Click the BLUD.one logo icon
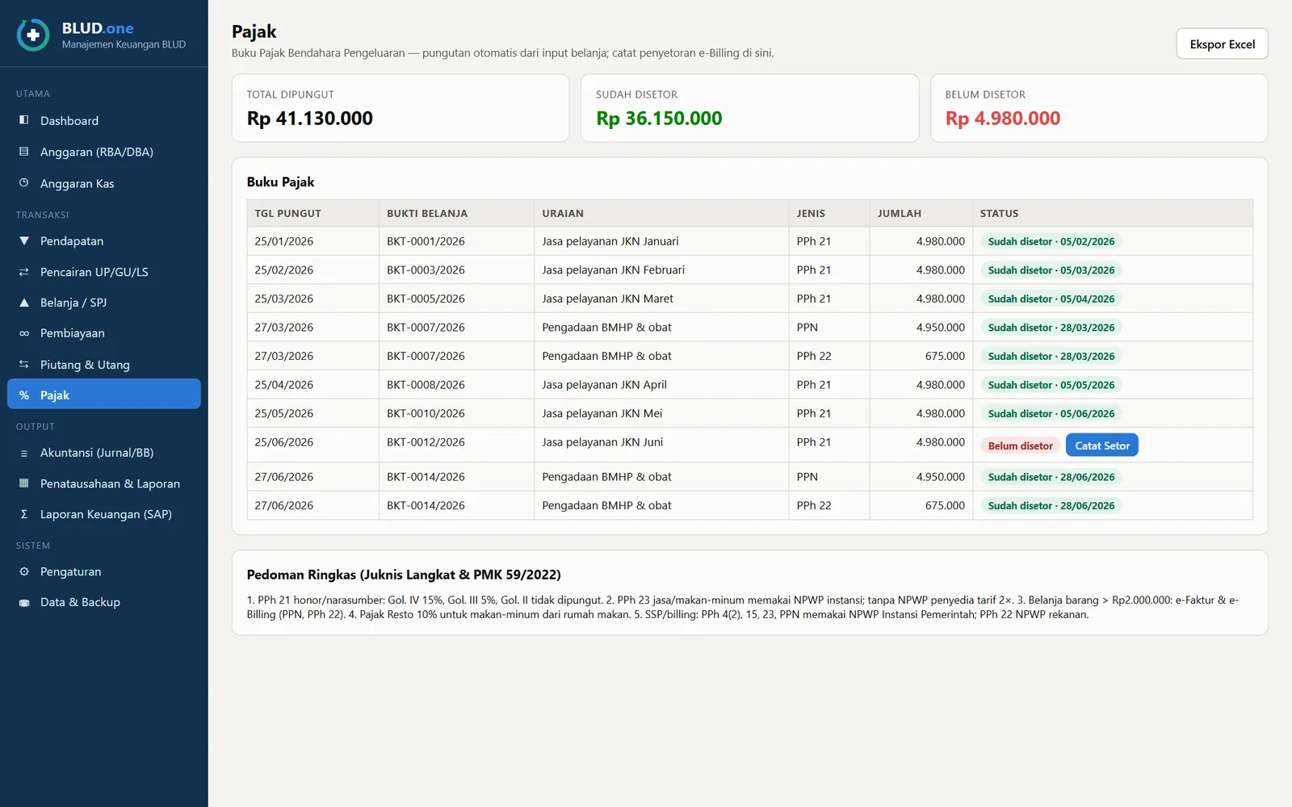Image resolution: width=1292 pixels, height=807 pixels. pos(33,36)
